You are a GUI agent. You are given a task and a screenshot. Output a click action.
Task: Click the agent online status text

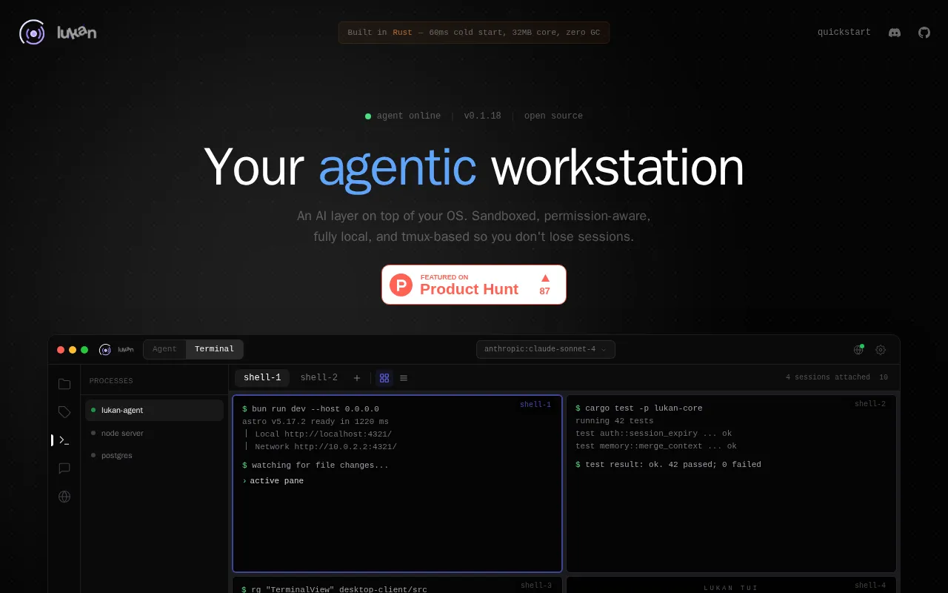click(x=409, y=116)
